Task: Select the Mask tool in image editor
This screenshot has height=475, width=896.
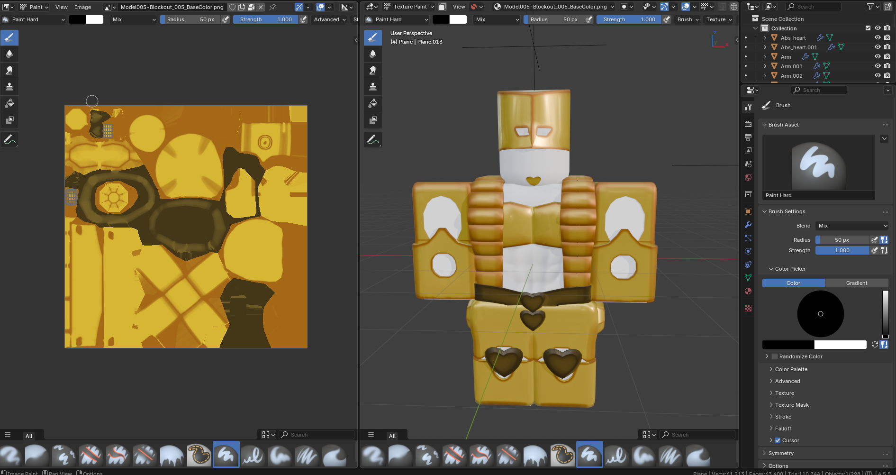Action: 9,120
